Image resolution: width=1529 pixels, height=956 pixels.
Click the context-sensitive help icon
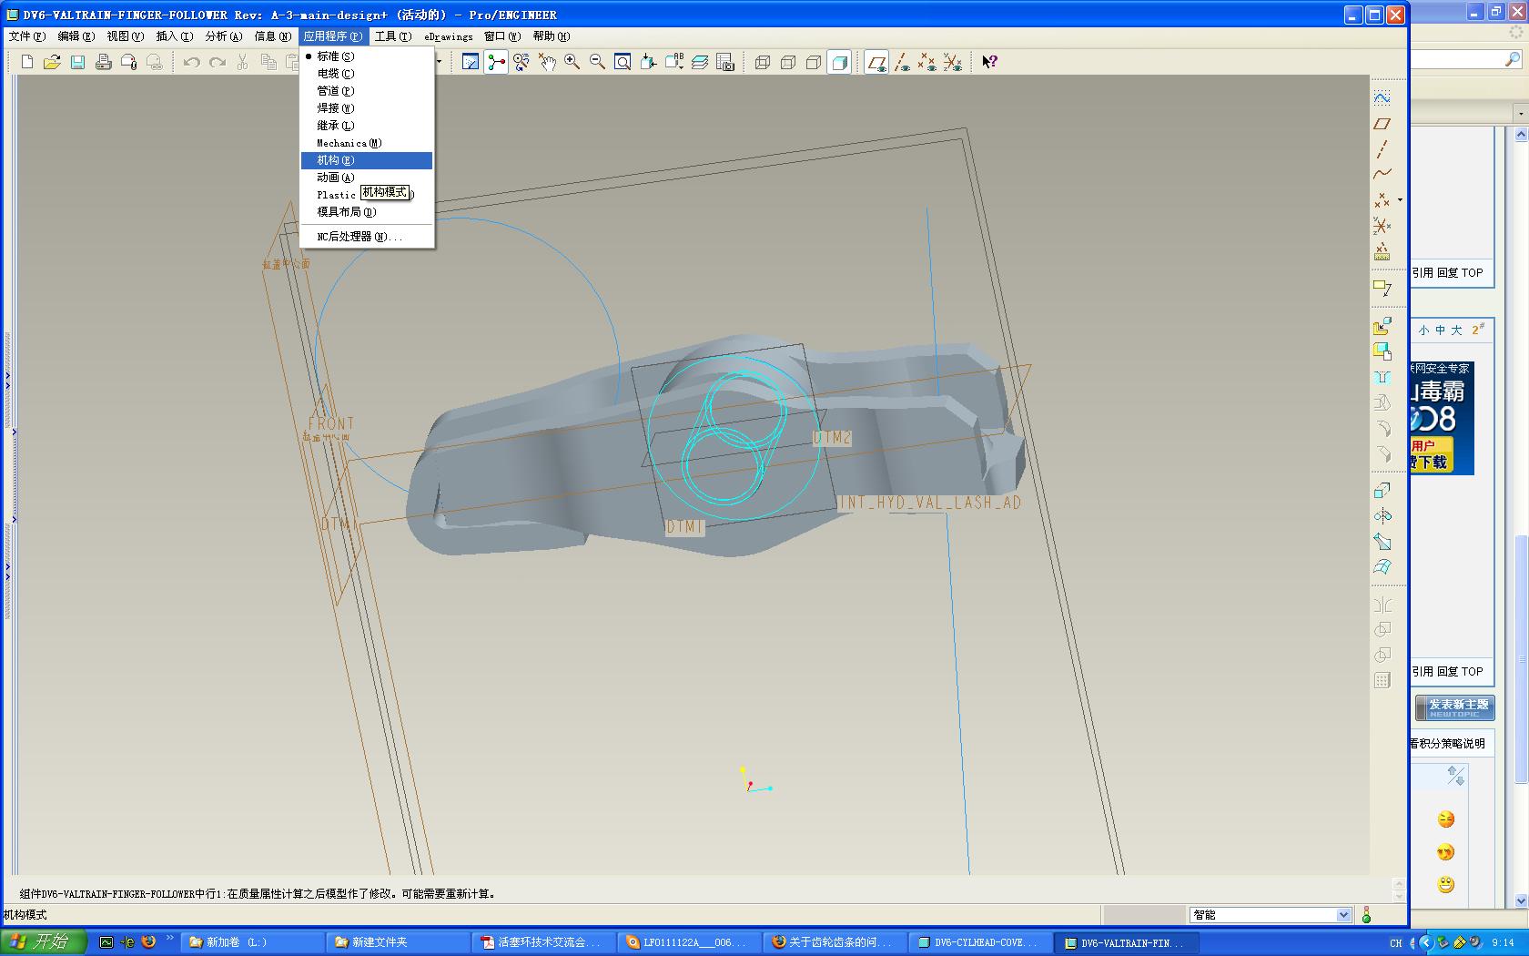pyautogui.click(x=990, y=62)
